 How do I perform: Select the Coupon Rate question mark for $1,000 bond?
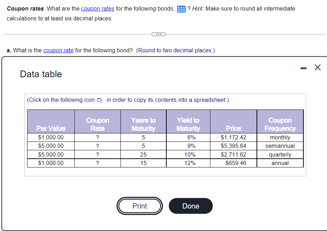pyautogui.click(x=97, y=138)
